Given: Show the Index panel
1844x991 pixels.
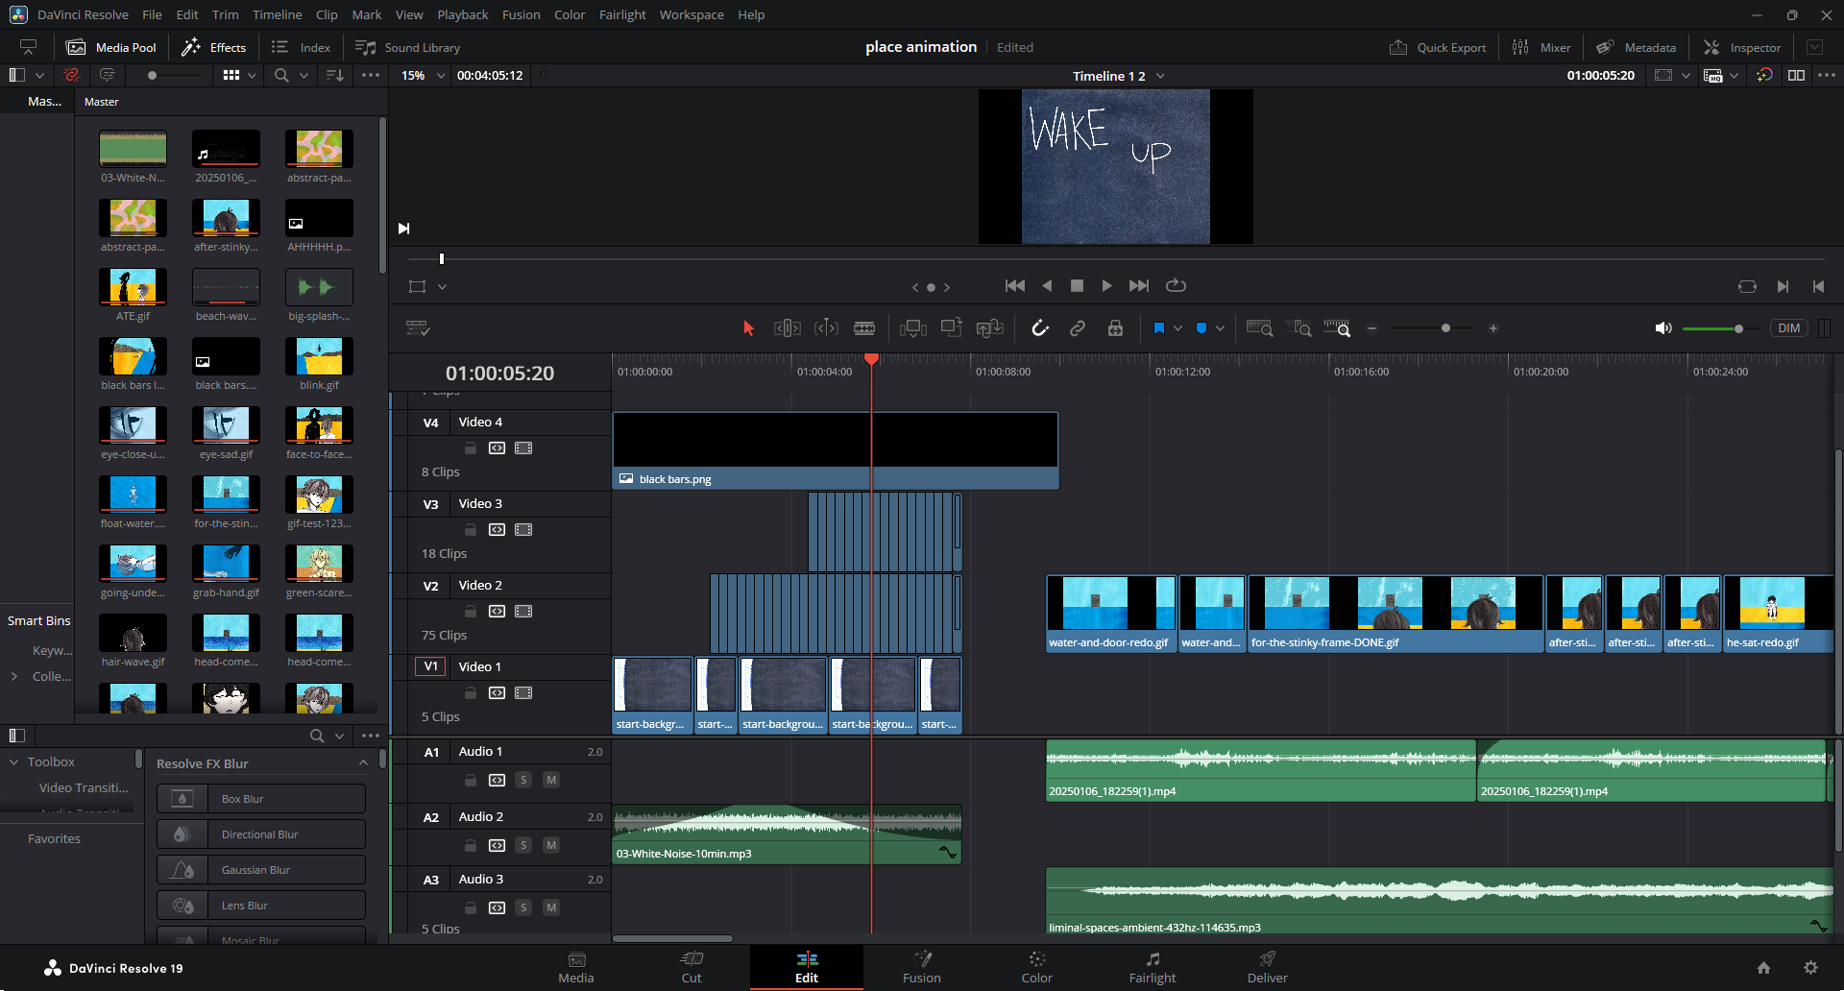Looking at the screenshot, I should tap(302, 47).
